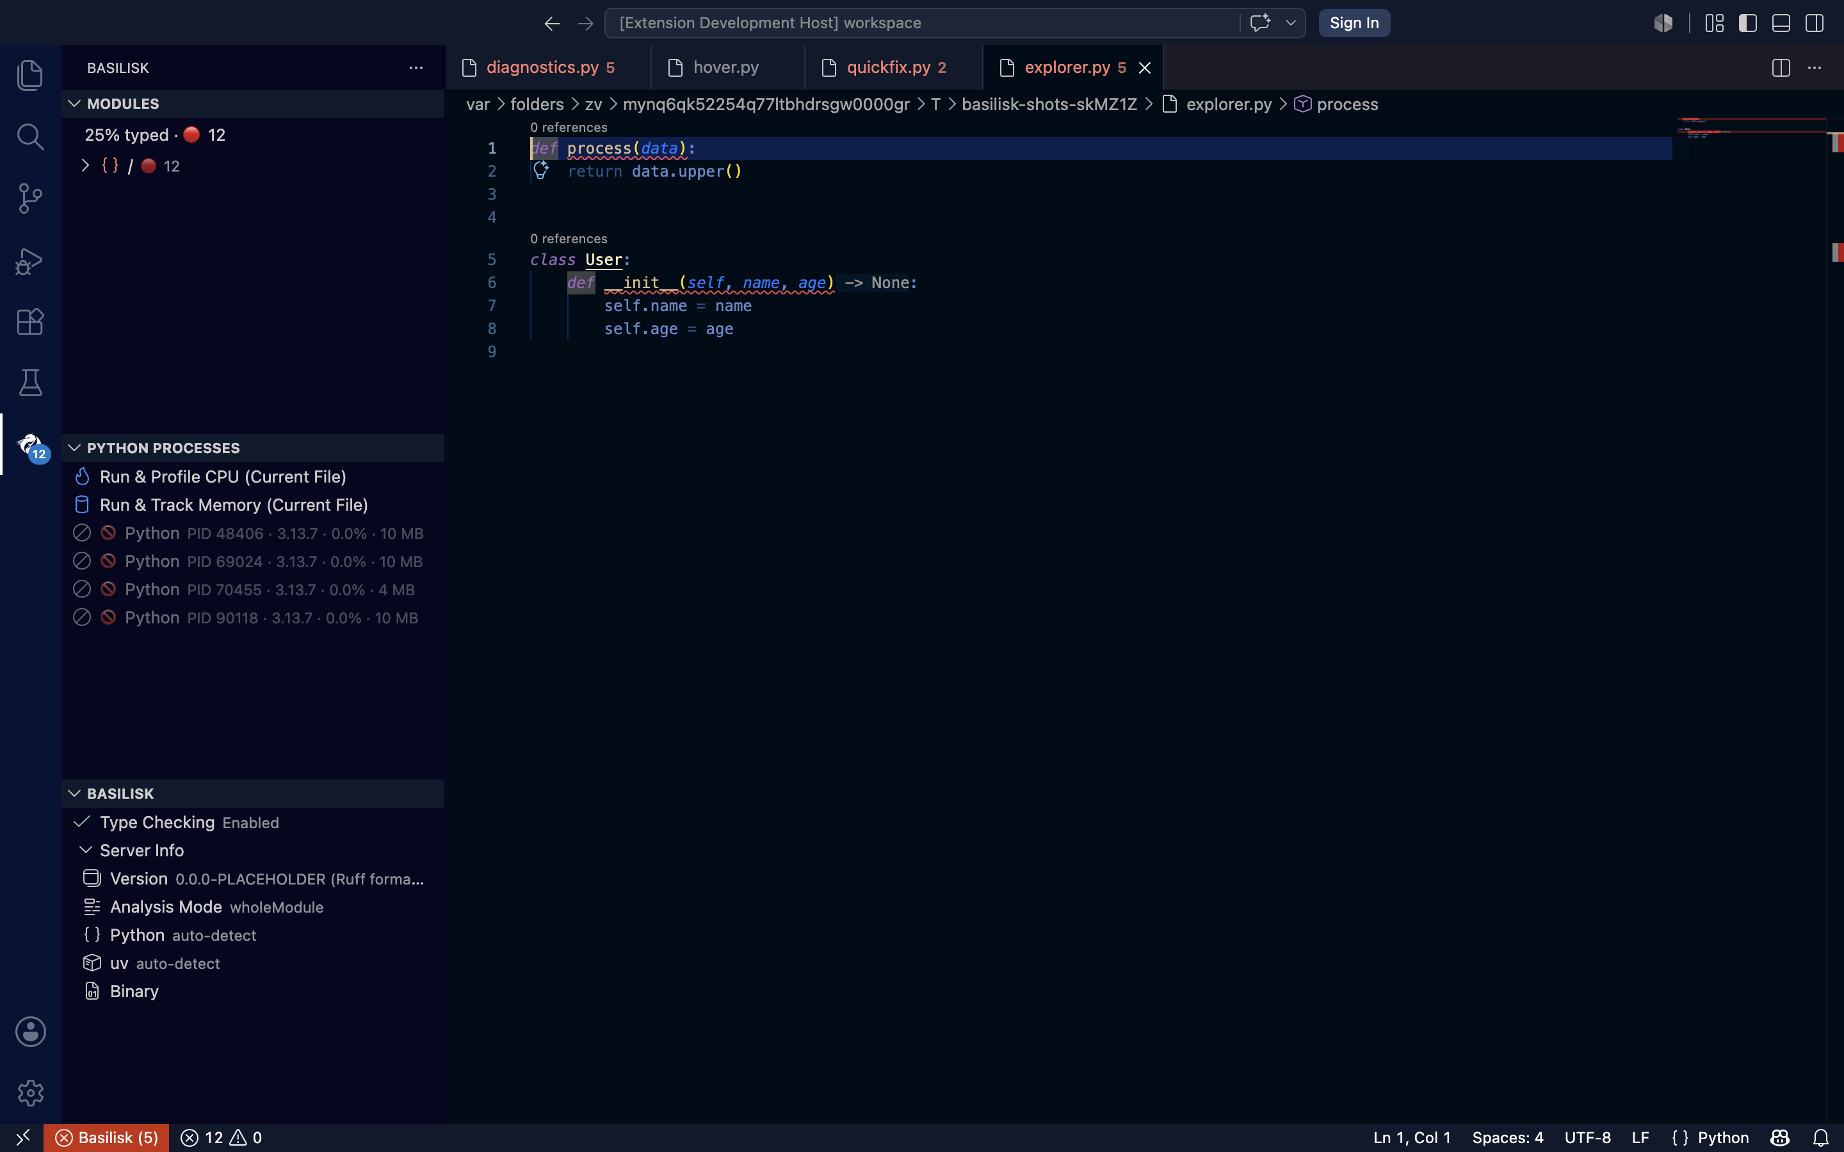The width and height of the screenshot is (1844, 1152).
Task: Open the Manage gear icon
Action: (31, 1093)
